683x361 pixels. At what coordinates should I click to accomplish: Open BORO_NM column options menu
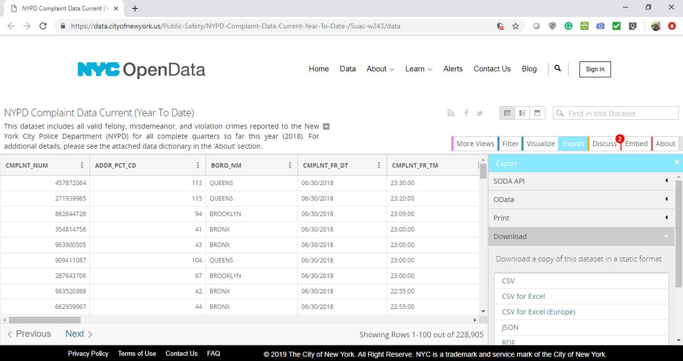point(290,165)
